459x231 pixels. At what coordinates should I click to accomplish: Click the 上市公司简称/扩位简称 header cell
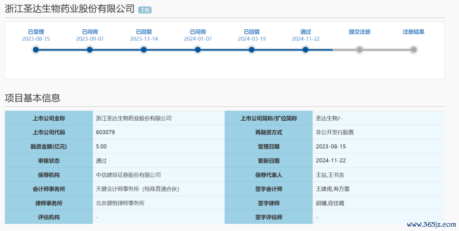(269, 118)
